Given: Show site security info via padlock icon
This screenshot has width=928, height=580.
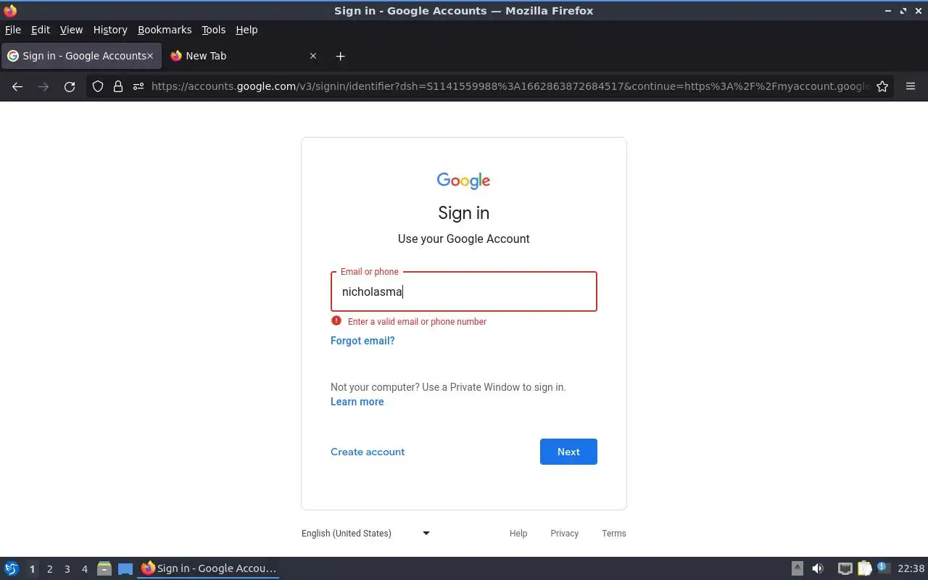Looking at the screenshot, I should coord(118,86).
